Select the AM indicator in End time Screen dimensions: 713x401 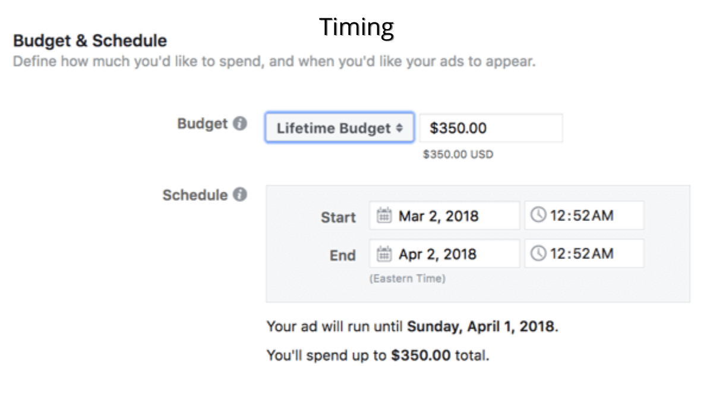pyautogui.click(x=601, y=254)
